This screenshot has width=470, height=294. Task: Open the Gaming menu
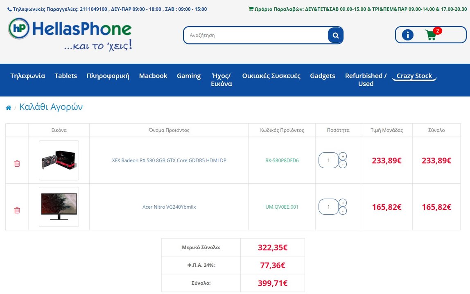pyautogui.click(x=189, y=76)
